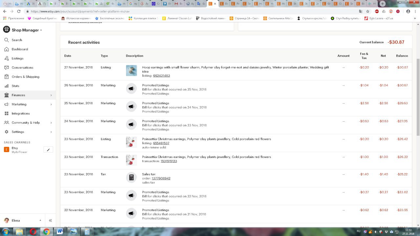The image size is (420, 236).
Task: Open Shop Manager dropdown arrow
Action: 41,30
